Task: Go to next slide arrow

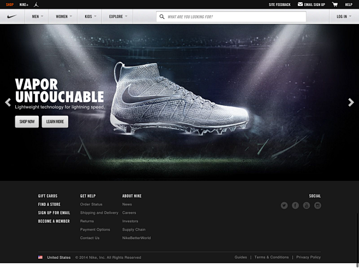Action: click(351, 102)
